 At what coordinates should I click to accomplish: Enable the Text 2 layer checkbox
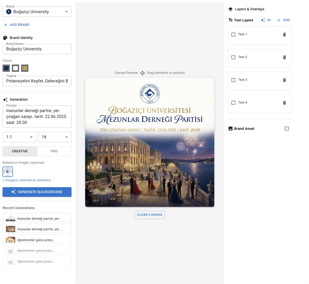[x=233, y=57]
